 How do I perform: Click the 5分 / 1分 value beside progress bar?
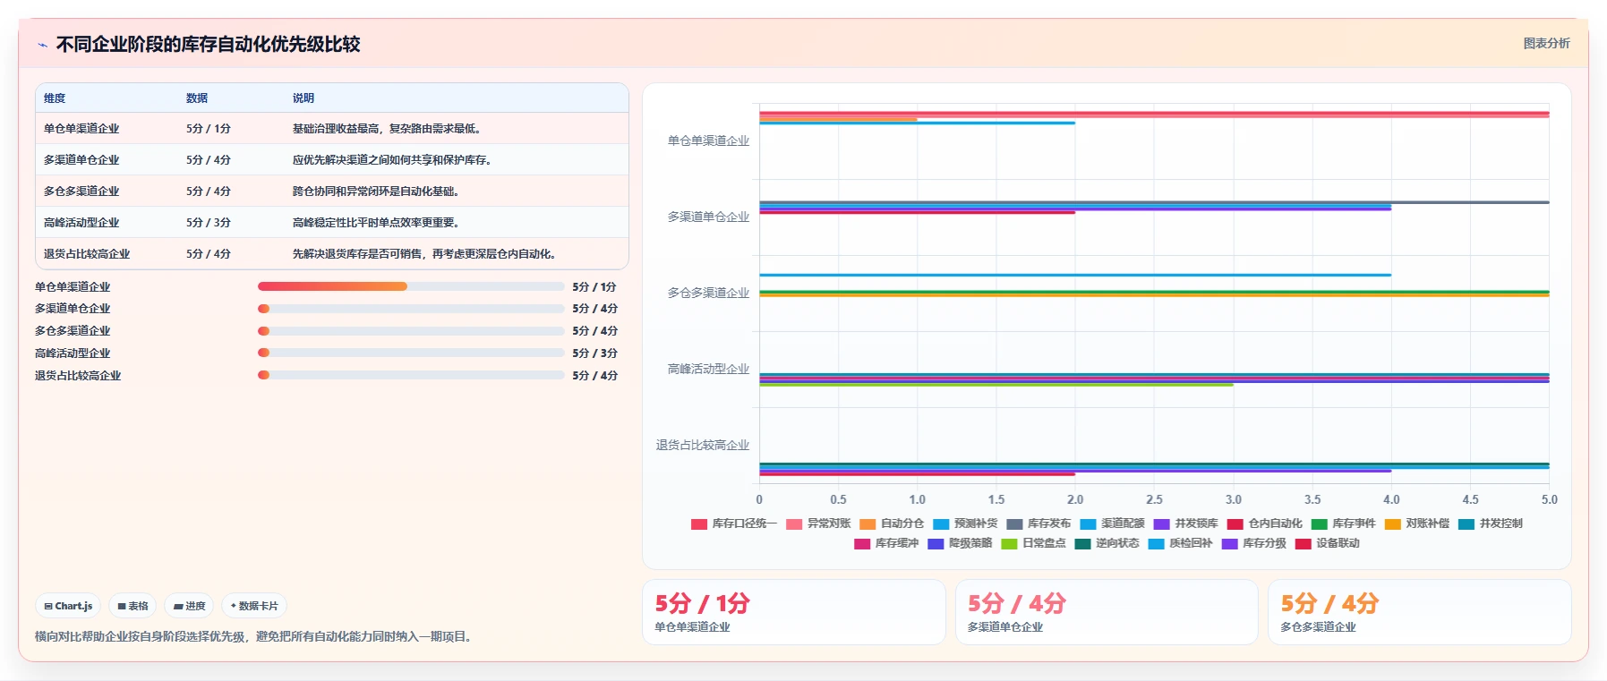click(x=594, y=287)
